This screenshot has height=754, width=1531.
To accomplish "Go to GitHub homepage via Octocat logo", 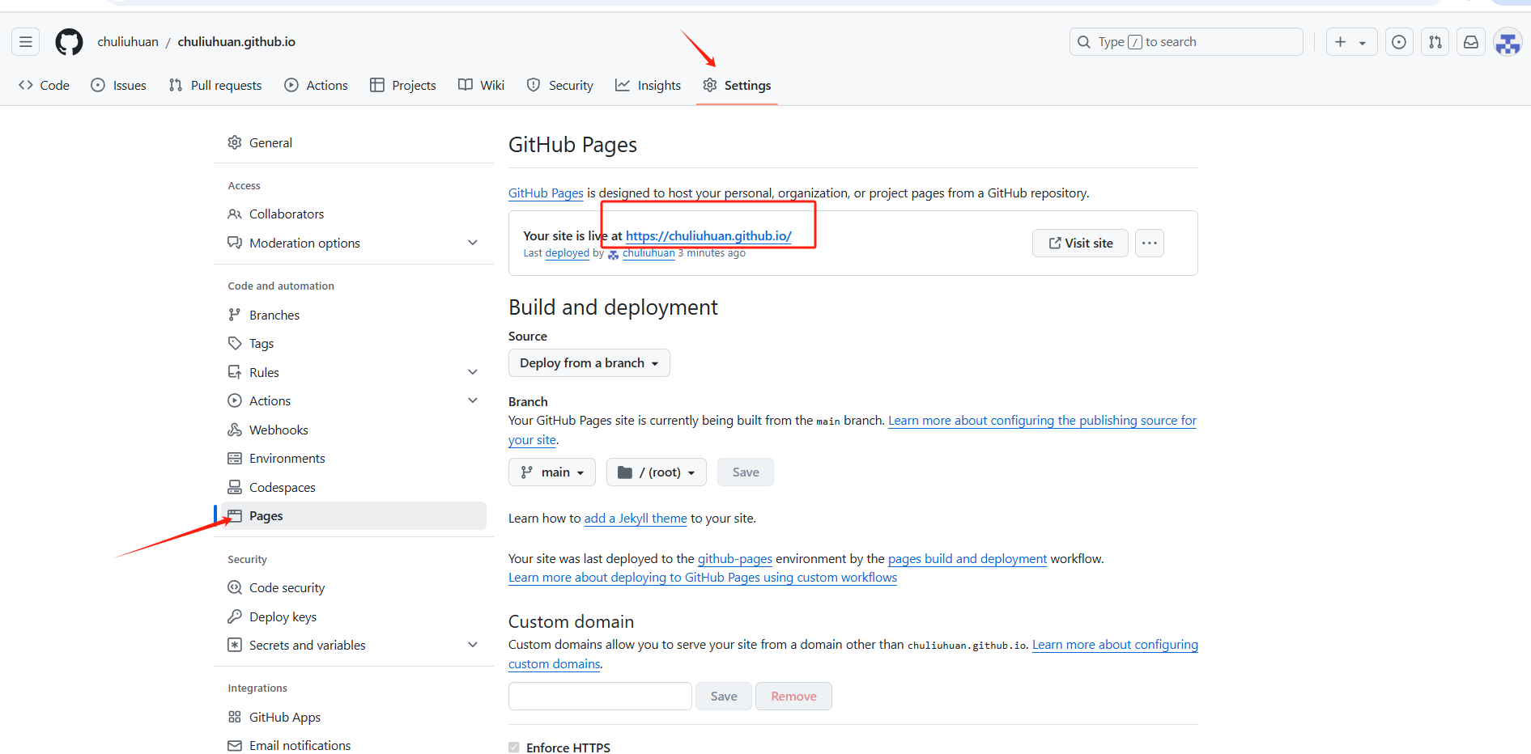I will (x=69, y=42).
